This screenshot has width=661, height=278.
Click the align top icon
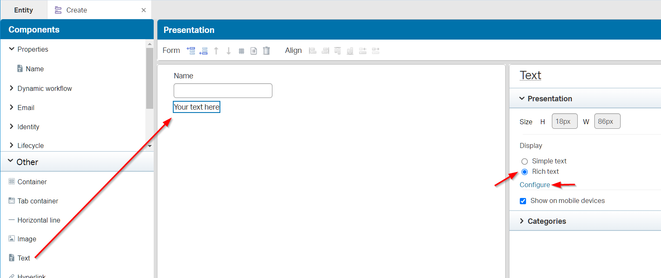point(337,51)
